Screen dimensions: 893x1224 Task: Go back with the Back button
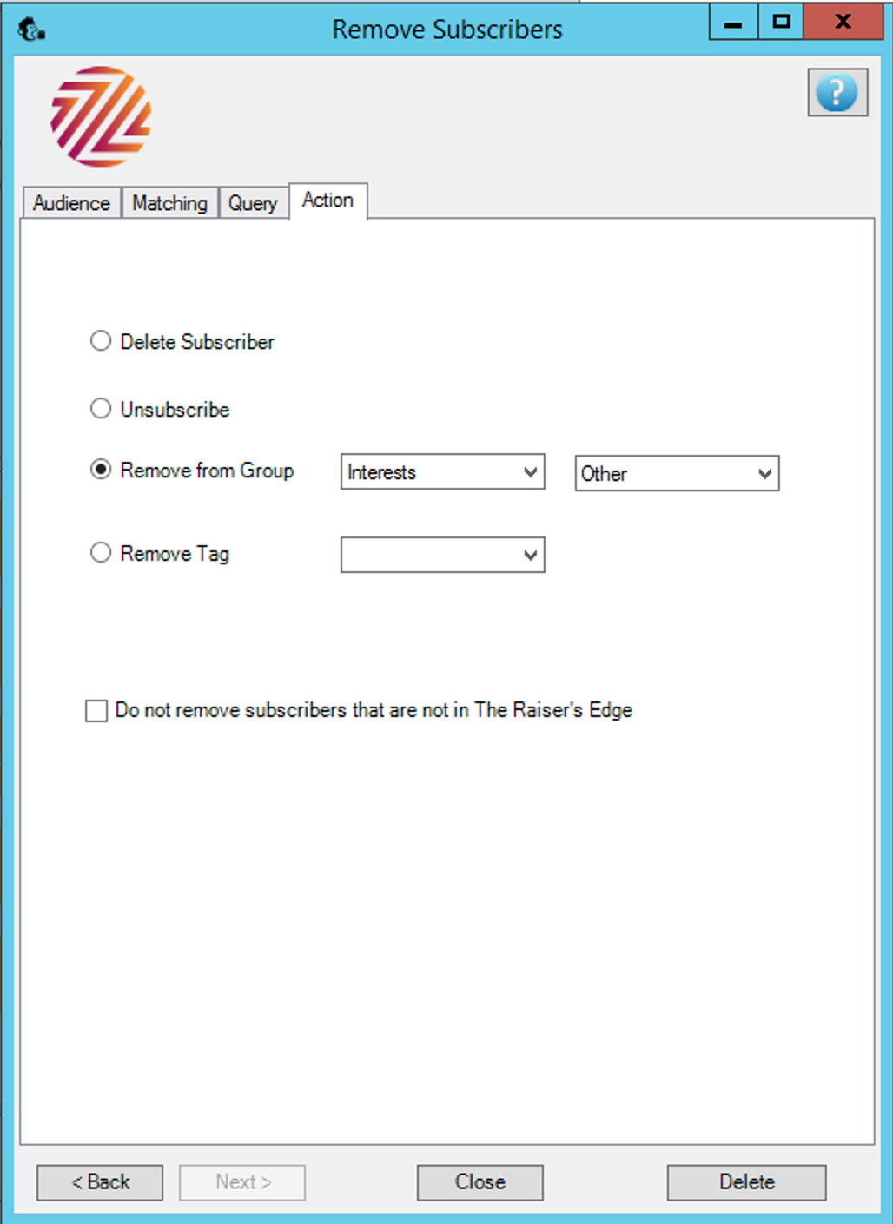(100, 1182)
